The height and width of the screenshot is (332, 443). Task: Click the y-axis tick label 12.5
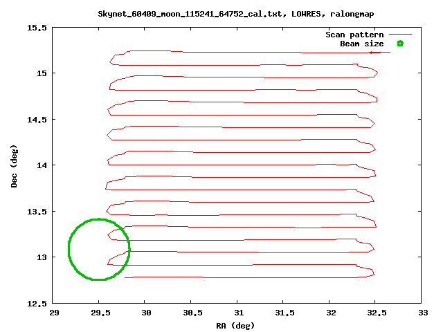pos(37,304)
